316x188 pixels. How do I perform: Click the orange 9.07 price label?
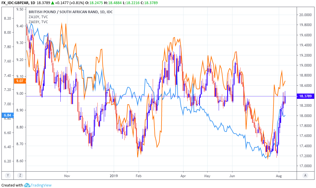pos(20,81)
